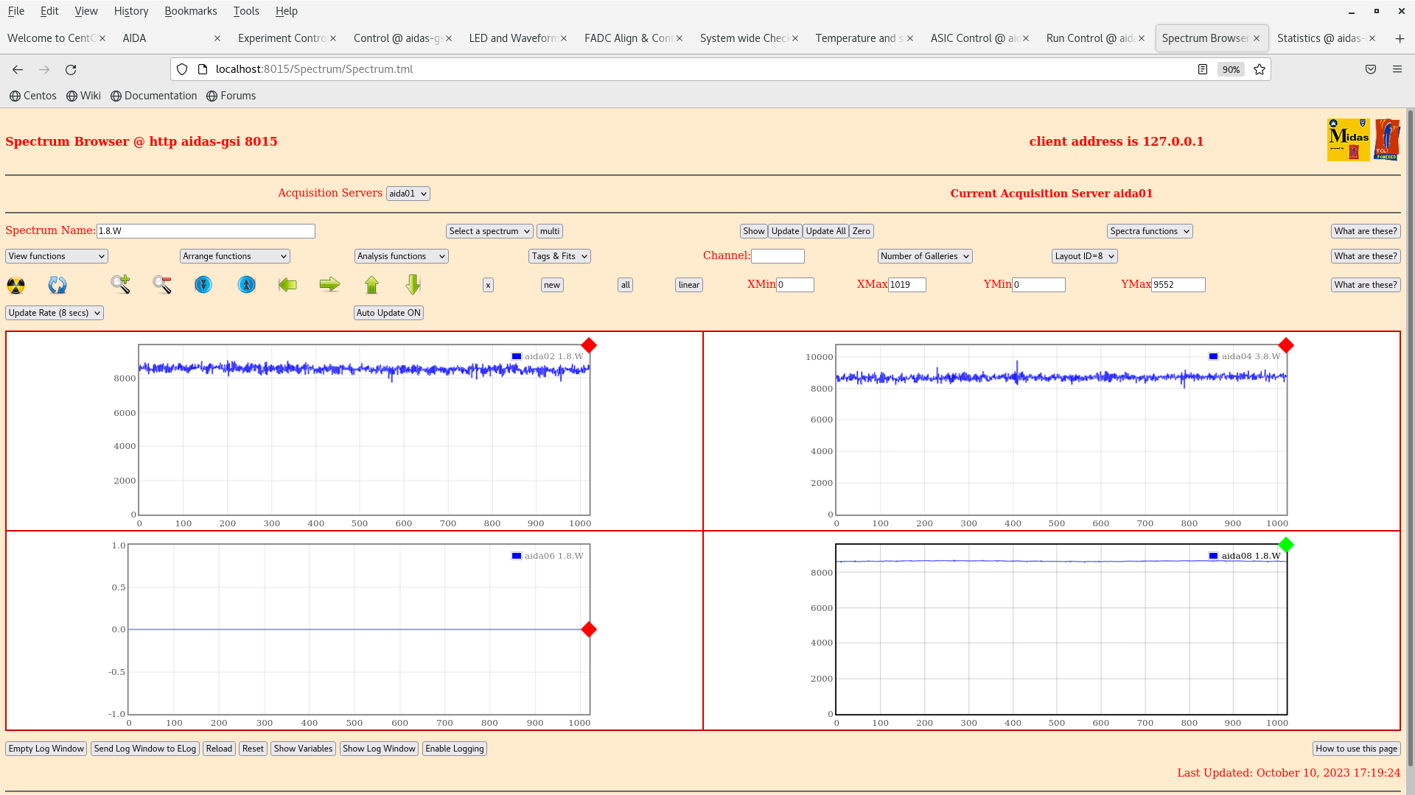Toggle the Auto Update ON button
This screenshot has width=1415, height=795.
pos(388,313)
